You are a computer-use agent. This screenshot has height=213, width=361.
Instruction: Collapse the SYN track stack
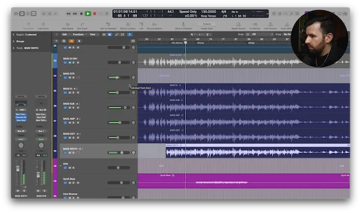tap(60, 166)
